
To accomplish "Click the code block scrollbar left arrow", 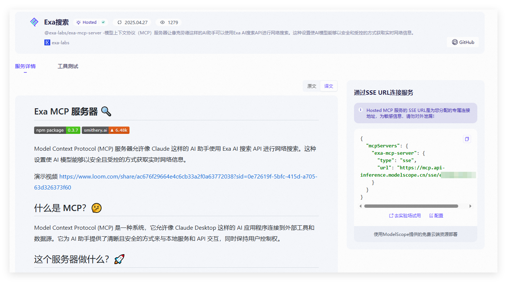I will pyautogui.click(x=361, y=206).
